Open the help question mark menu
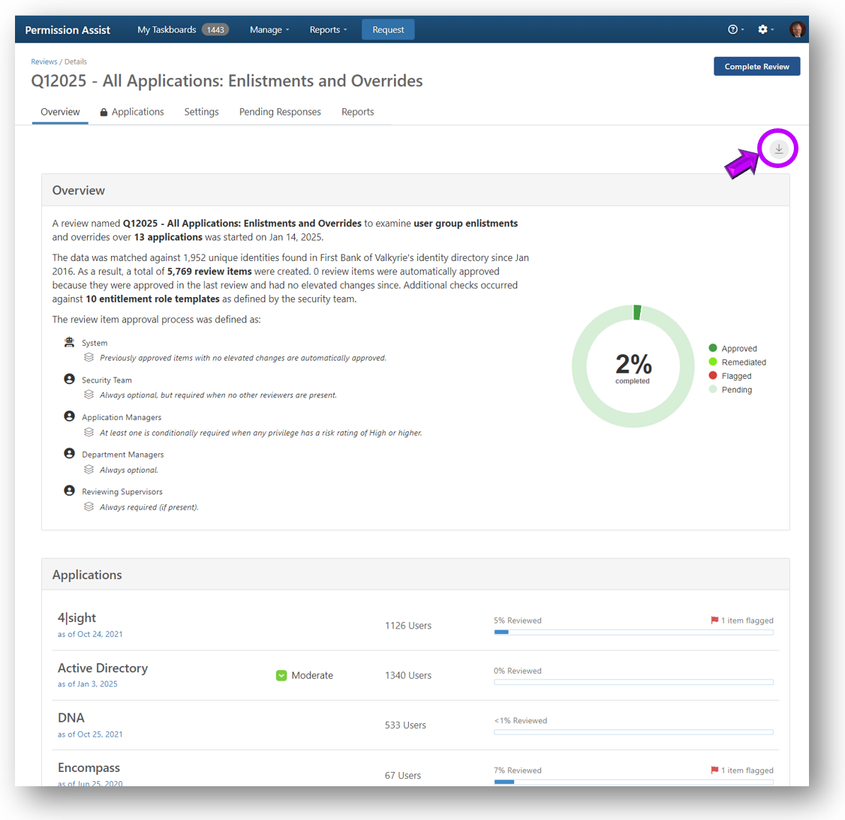 (x=733, y=29)
